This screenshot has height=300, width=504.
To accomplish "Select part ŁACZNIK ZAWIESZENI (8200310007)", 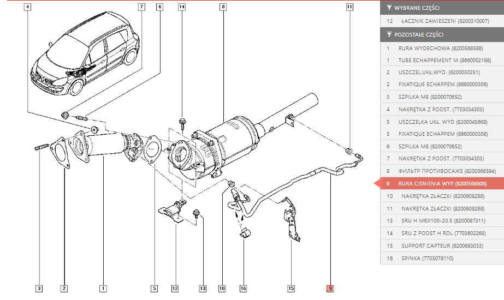I will 442,21.
